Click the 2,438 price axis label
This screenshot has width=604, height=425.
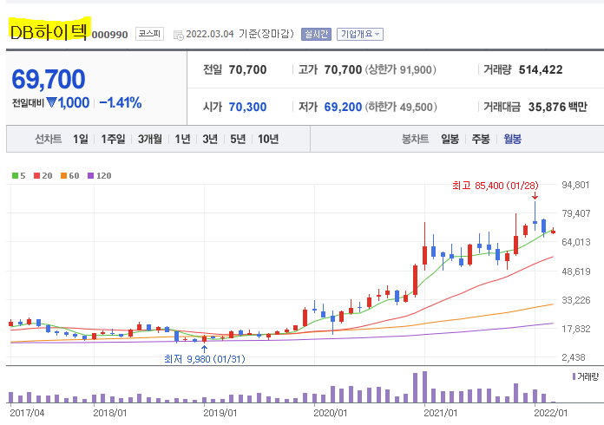573,357
